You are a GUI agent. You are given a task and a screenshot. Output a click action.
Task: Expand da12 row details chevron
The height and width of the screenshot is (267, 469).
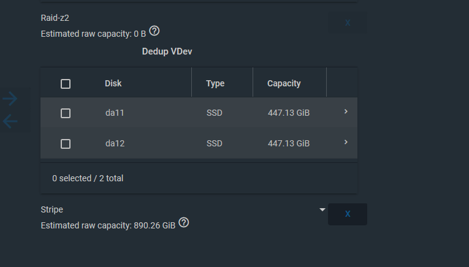pos(346,142)
